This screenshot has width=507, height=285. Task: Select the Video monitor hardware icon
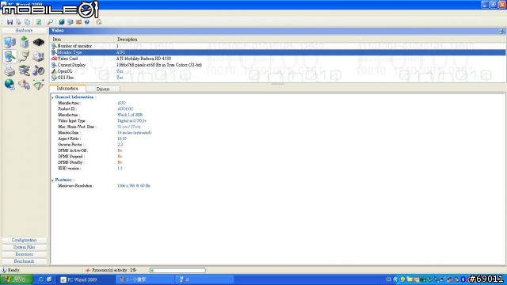click(x=10, y=56)
